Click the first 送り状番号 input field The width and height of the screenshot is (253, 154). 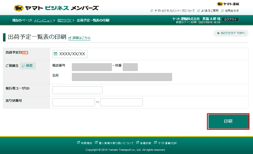point(73,102)
